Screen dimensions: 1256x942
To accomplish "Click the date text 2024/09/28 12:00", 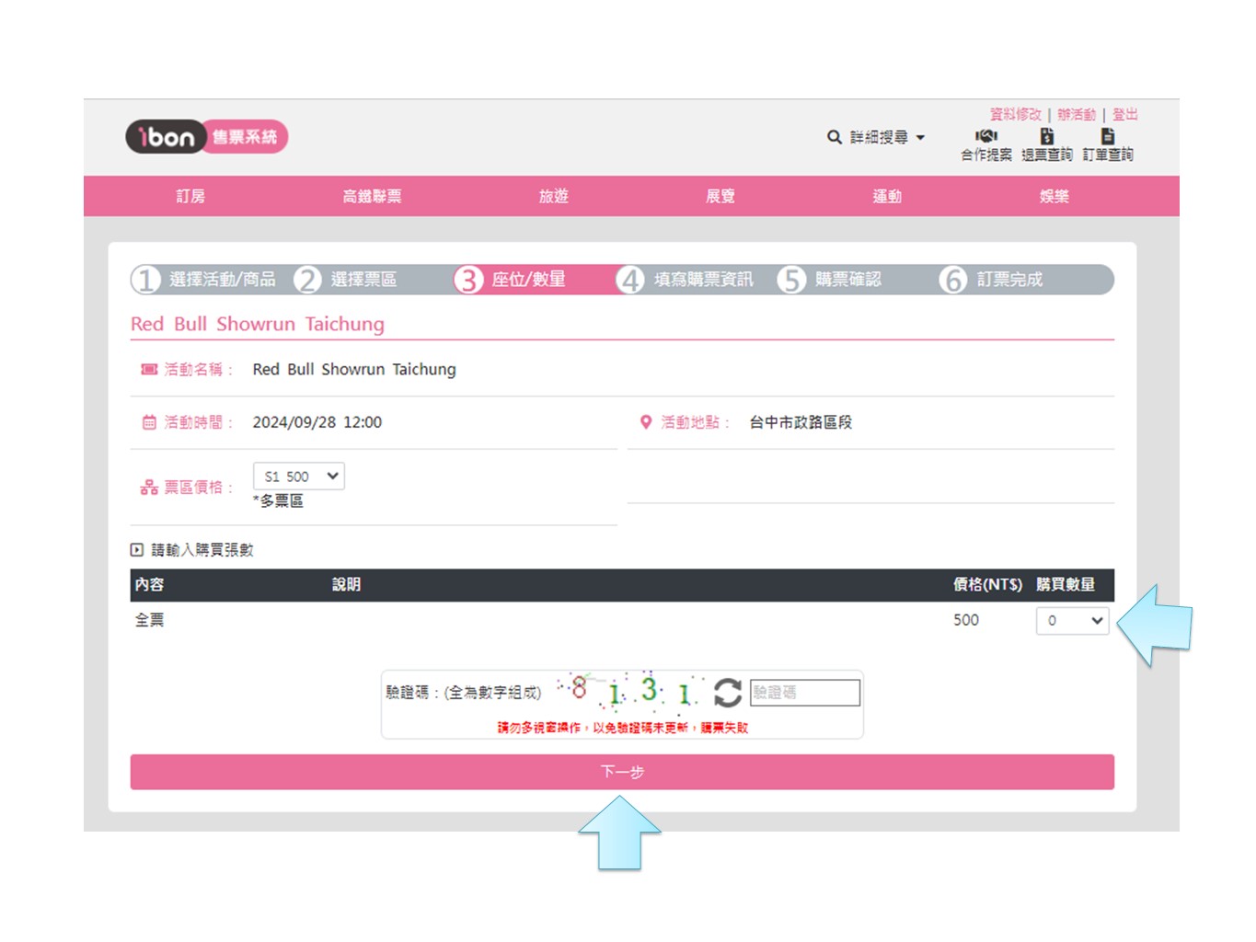I will (x=317, y=422).
